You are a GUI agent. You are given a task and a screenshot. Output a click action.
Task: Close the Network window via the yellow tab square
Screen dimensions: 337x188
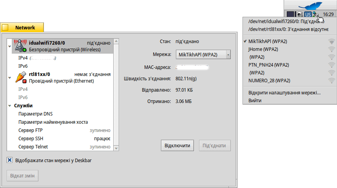click(x=5, y=27)
